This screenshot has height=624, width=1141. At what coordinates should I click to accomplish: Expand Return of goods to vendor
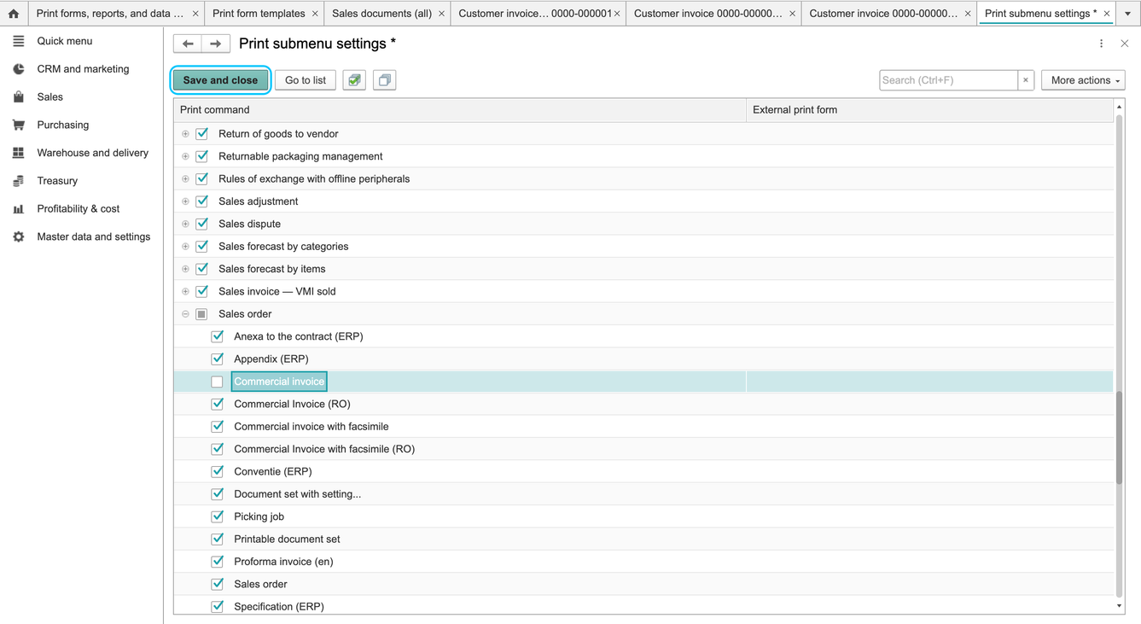point(185,134)
